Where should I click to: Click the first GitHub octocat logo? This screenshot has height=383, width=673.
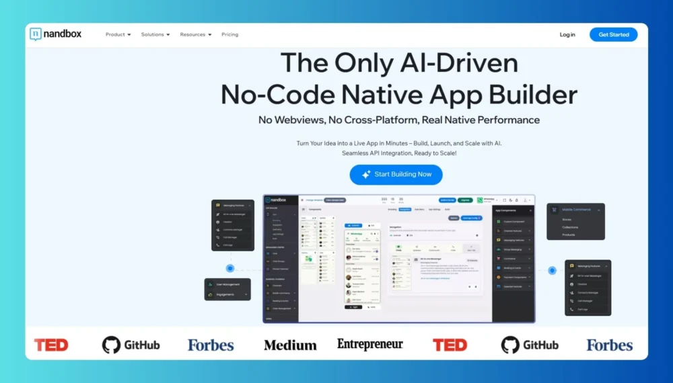click(111, 345)
